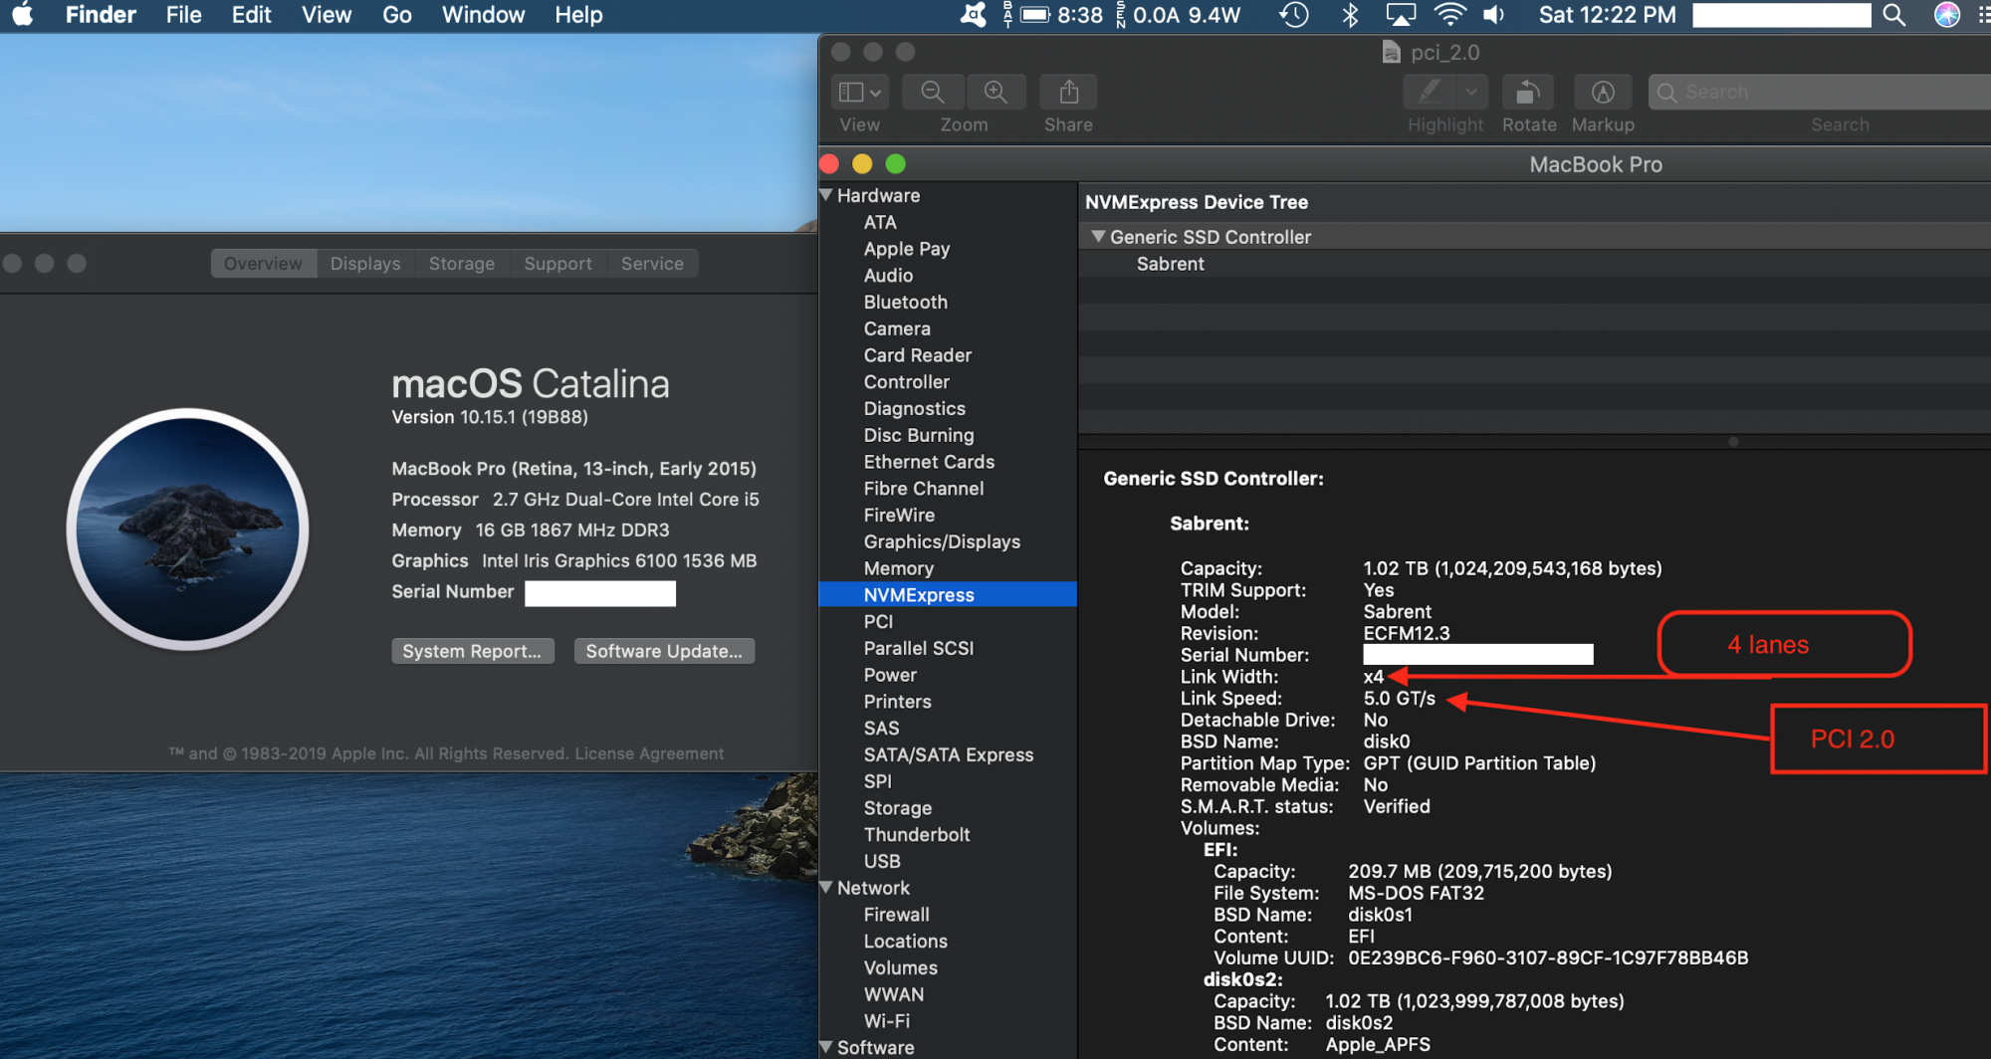Collapse the Generic SSD Controller tree row
Image resolution: width=1991 pixels, height=1059 pixels.
click(x=1098, y=237)
